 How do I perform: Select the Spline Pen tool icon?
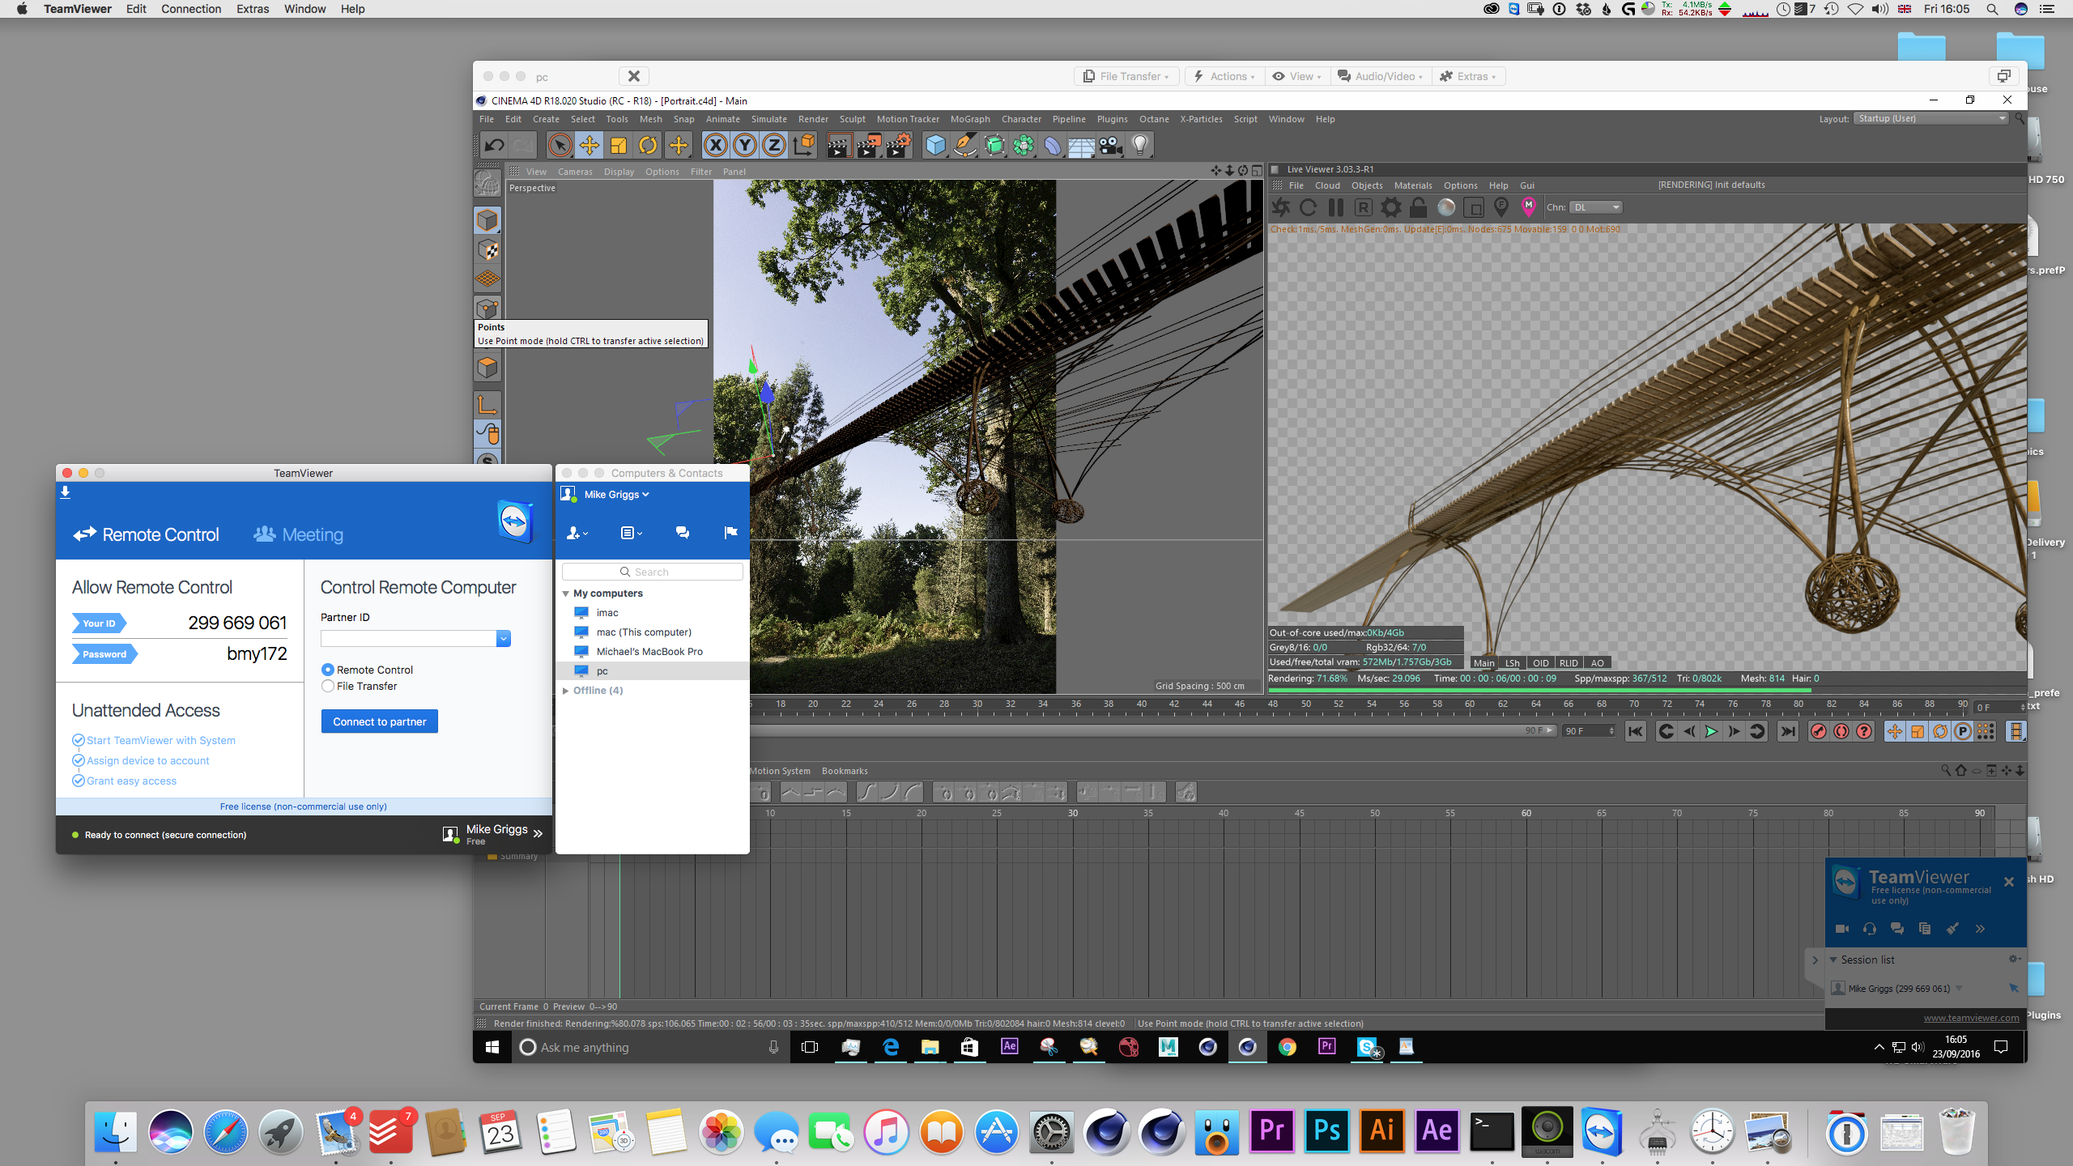point(964,146)
